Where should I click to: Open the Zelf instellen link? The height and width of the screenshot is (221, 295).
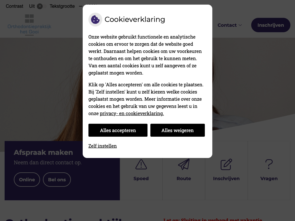pyautogui.click(x=103, y=146)
